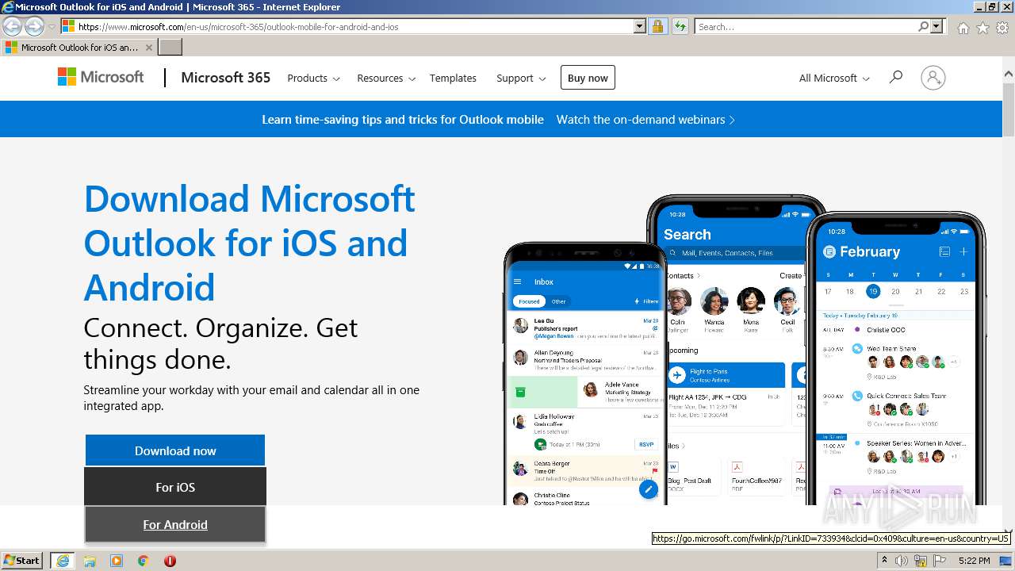Open Watch the on-demand webinars link
Screen dimensions: 1015x571
point(645,120)
